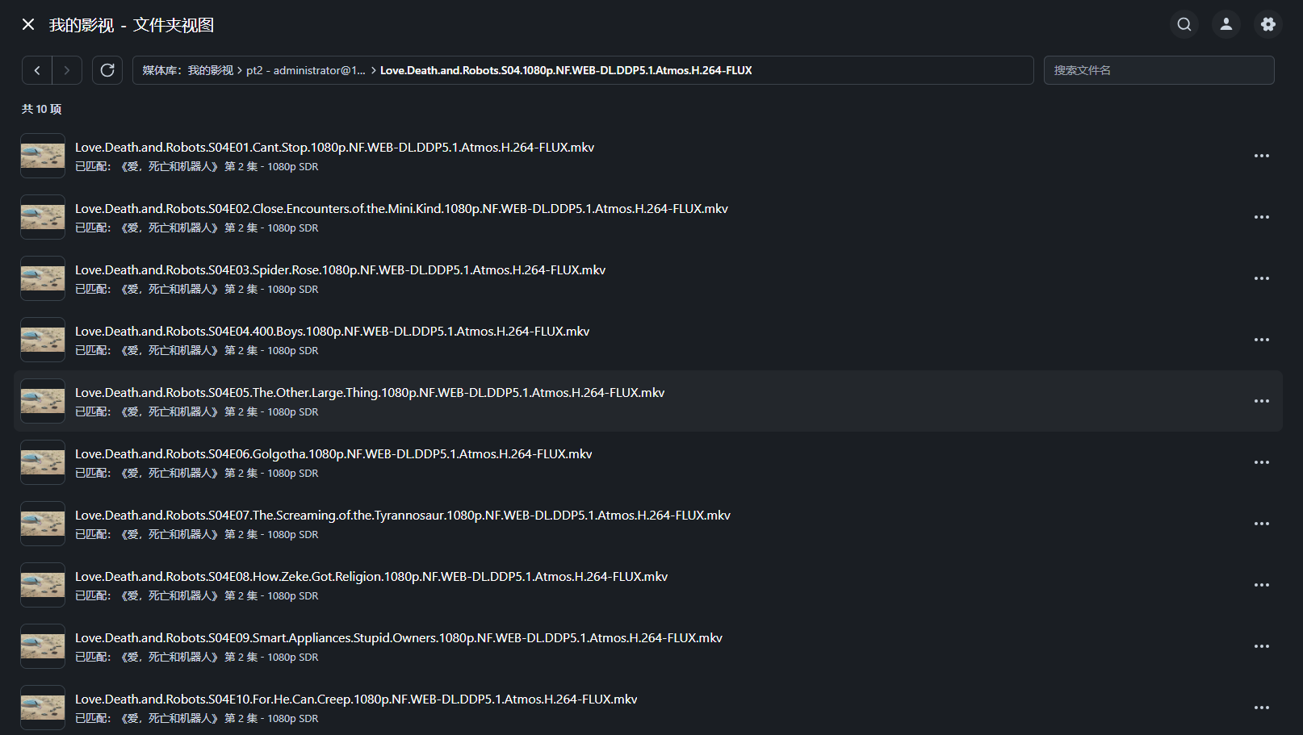Click the search magnifier icon
Image resolution: width=1303 pixels, height=735 pixels.
(x=1184, y=24)
